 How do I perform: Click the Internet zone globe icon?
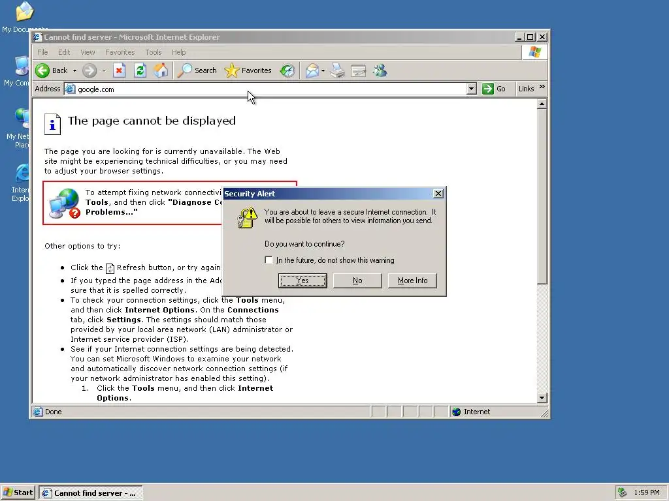tap(457, 412)
